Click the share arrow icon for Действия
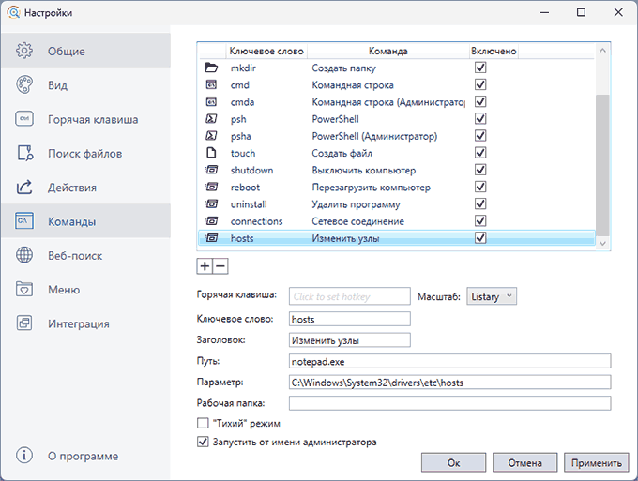Screen dimensions: 638x481 (24, 187)
